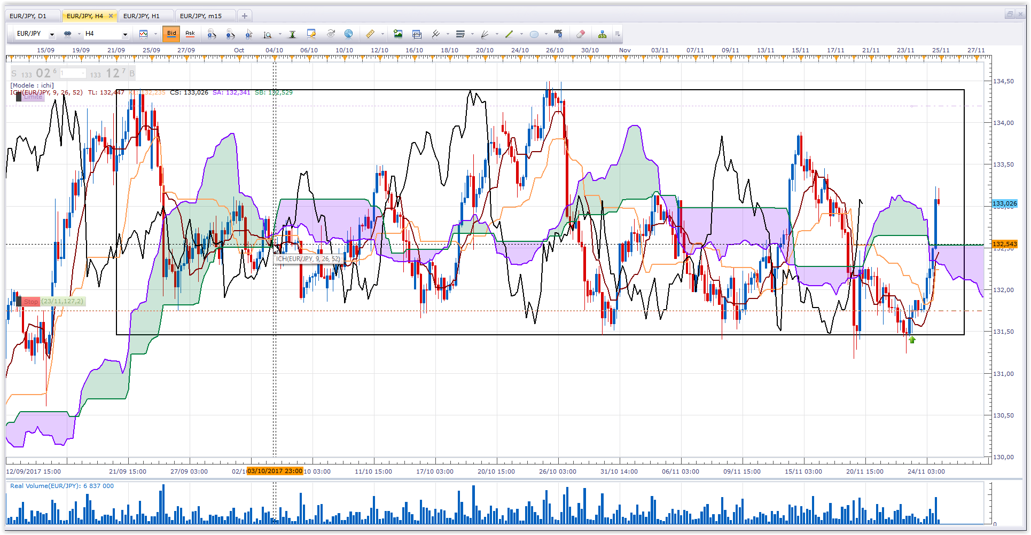
Task: Select the eraser tool
Action: [581, 34]
